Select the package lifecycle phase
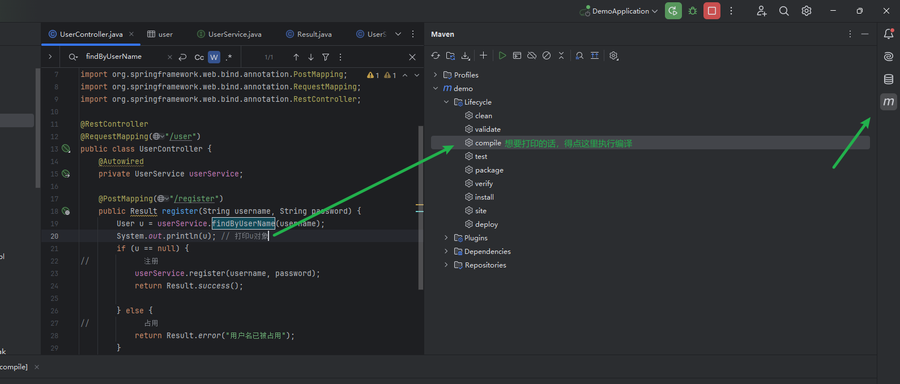The image size is (900, 384). (489, 170)
